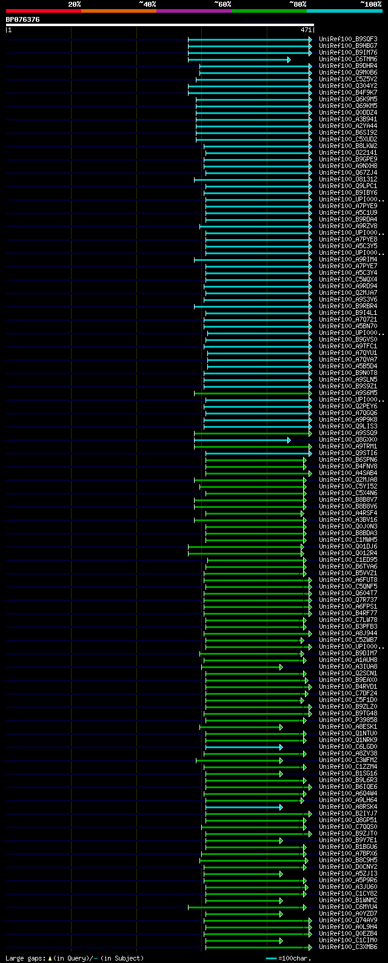Click the purple ~60% identity legend bar
Viewport: 388px width, 963px height.
(194, 11)
